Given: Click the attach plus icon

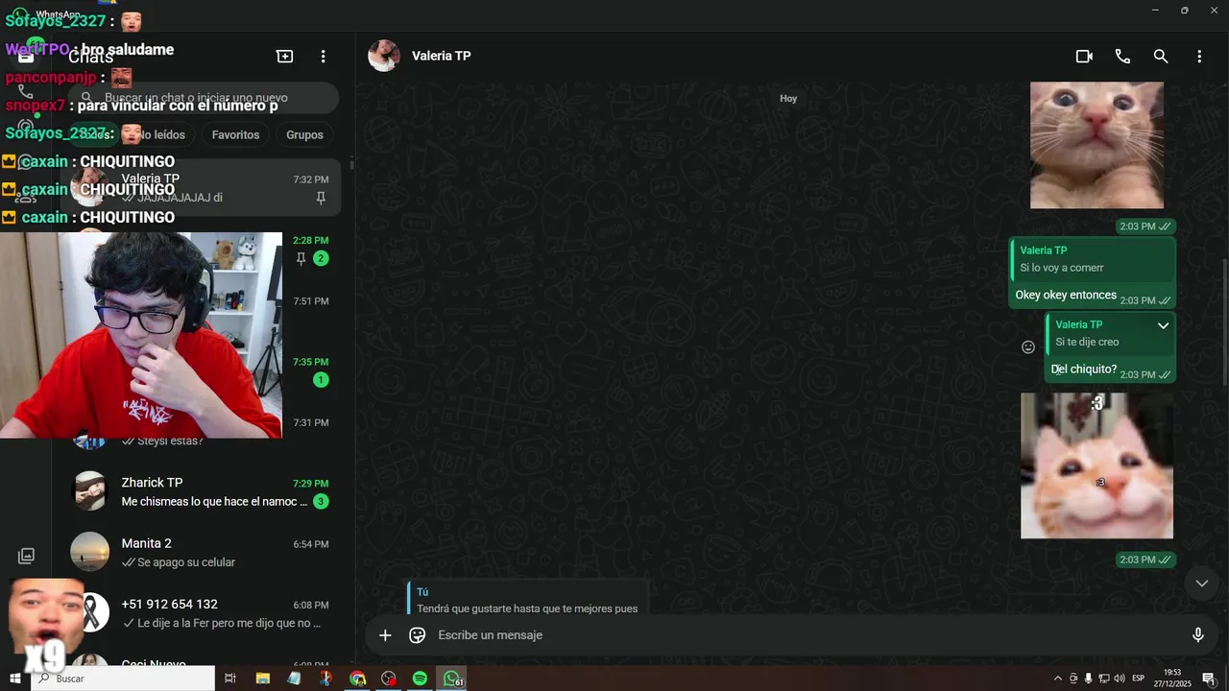Looking at the screenshot, I should point(385,635).
